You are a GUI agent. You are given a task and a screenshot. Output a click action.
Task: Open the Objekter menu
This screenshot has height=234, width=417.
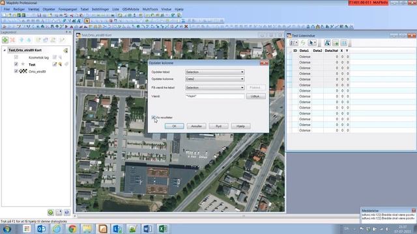(x=49, y=9)
